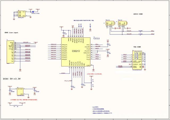Select the GND arrow beside left Phone Jack
This screenshot has width=170, height=120.
pyautogui.click(x=115, y=28)
